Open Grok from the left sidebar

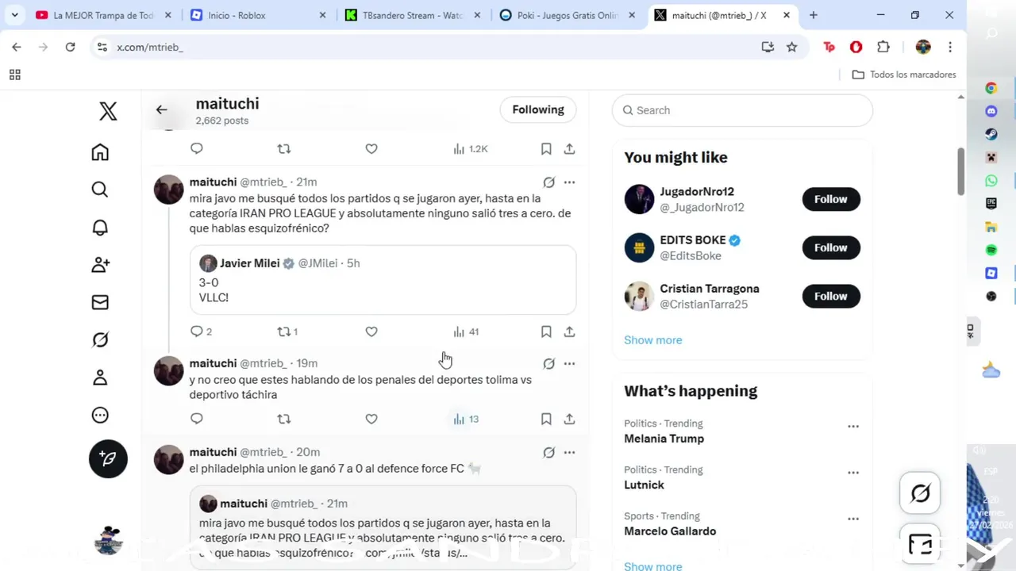pyautogui.click(x=100, y=340)
